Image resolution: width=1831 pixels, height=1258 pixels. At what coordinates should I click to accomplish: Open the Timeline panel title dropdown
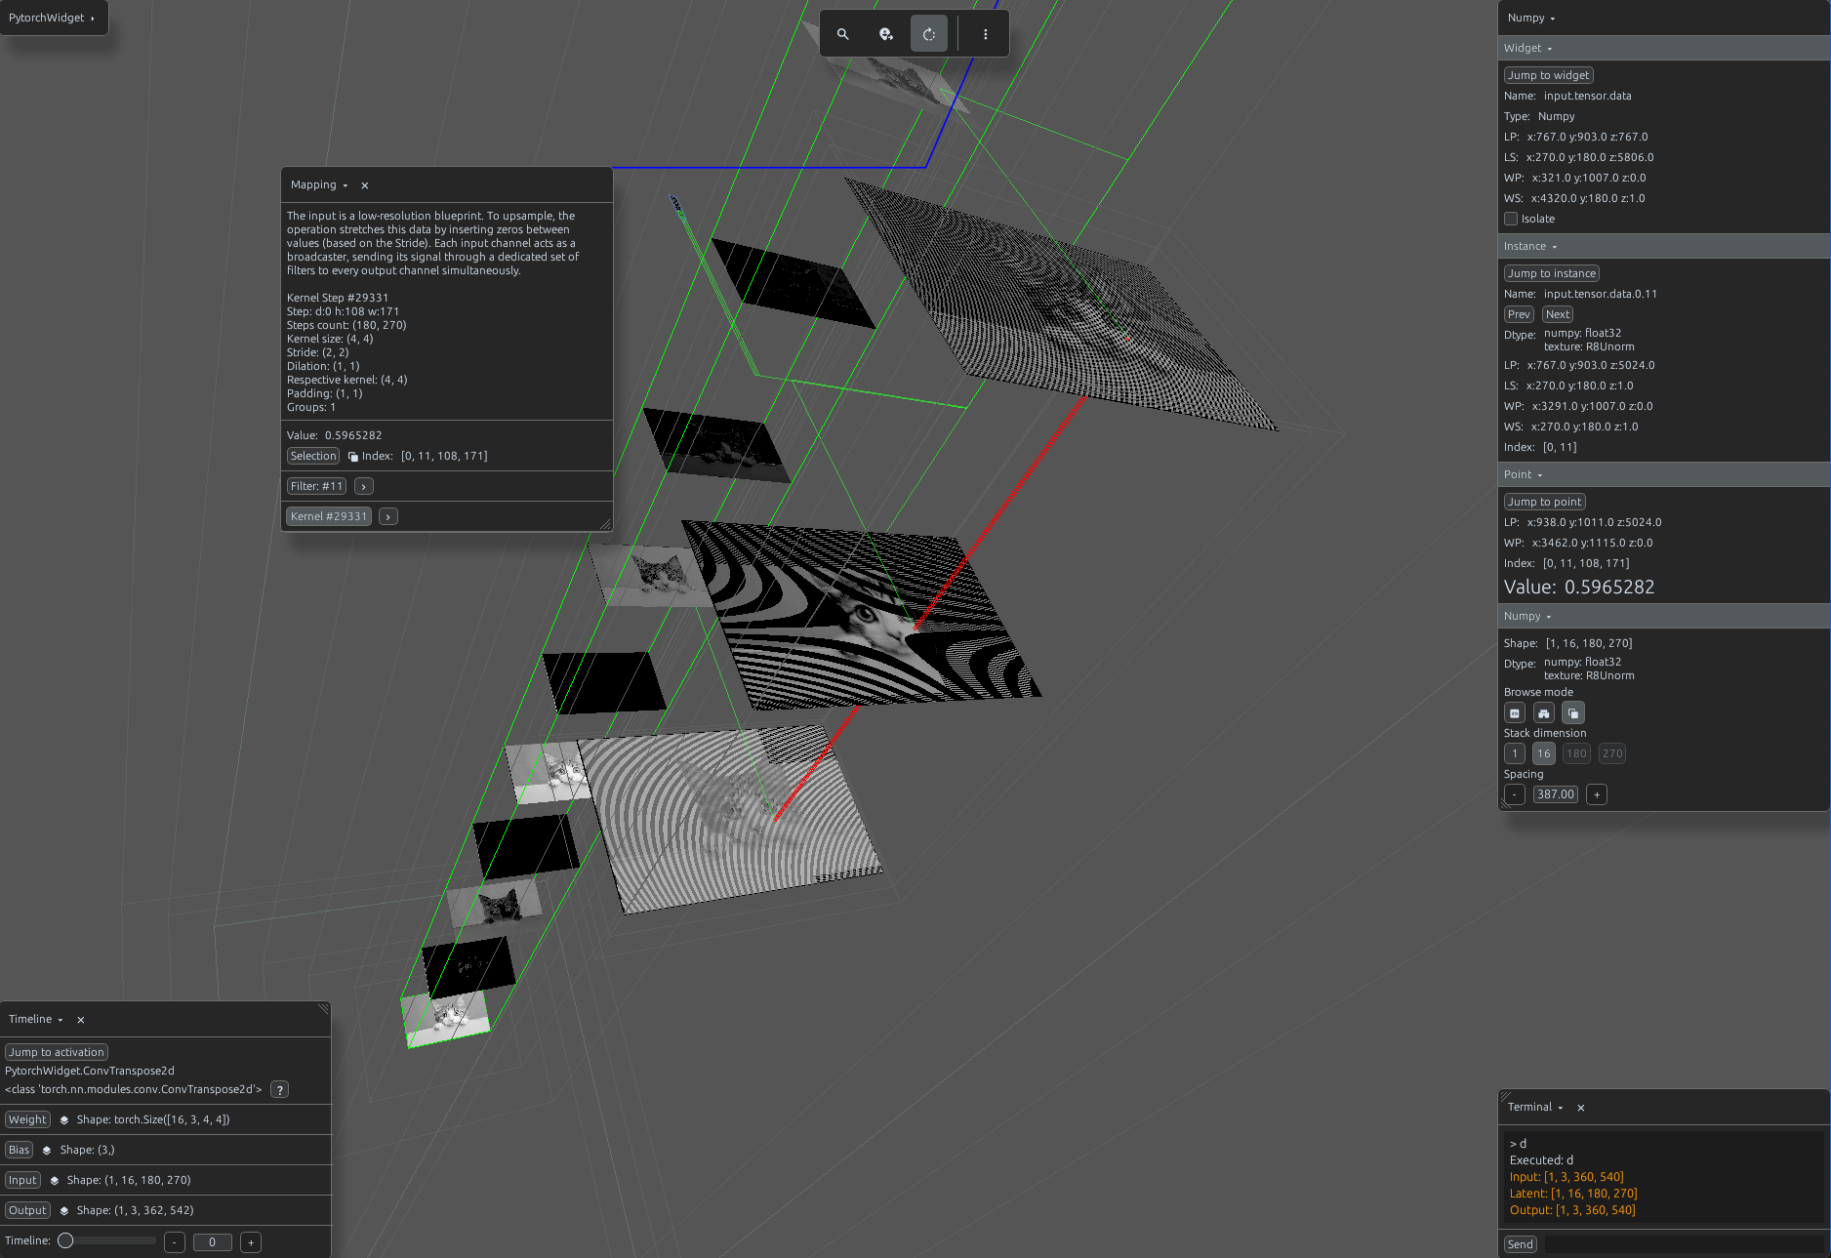pos(36,1019)
